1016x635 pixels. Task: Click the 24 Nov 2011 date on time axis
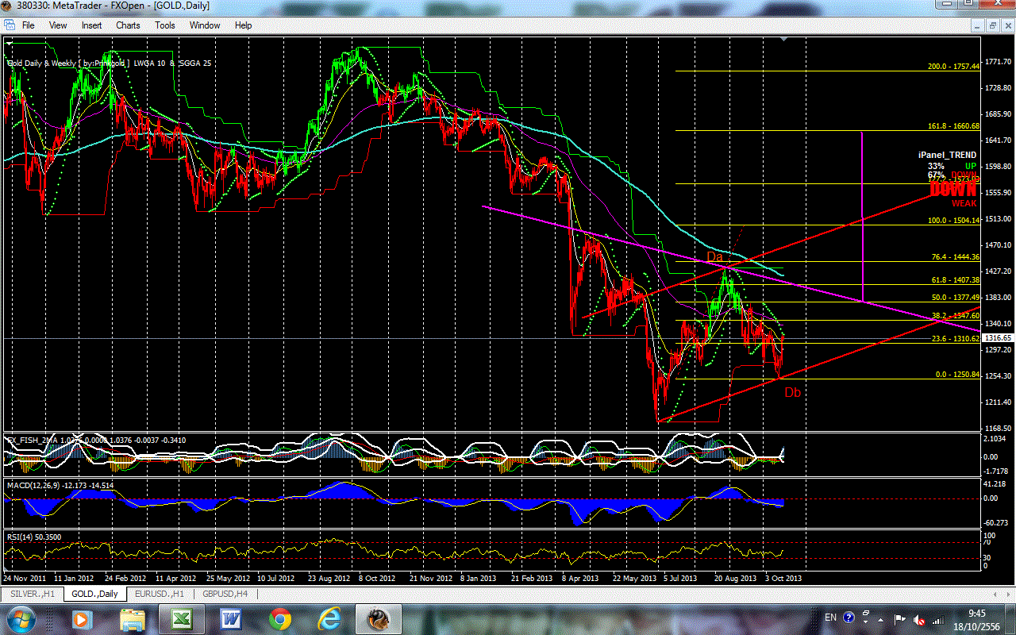(x=25, y=578)
